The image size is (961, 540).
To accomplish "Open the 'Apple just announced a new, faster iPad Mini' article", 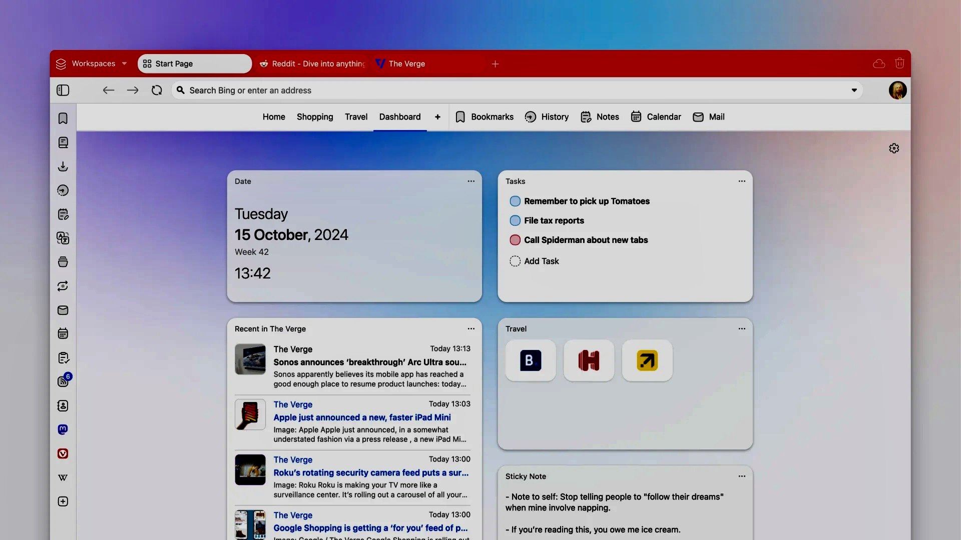I will tap(362, 417).
